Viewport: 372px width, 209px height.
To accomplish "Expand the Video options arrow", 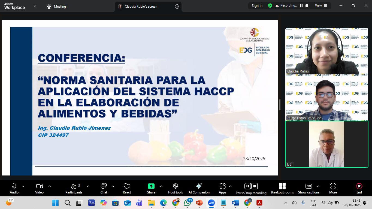I will 50,186.
